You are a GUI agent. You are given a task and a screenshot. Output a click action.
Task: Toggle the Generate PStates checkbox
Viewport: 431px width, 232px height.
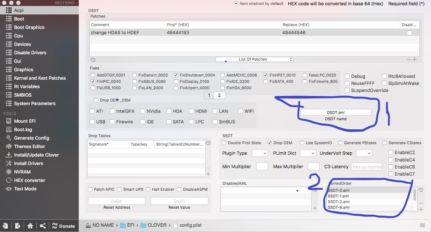tap(340, 143)
